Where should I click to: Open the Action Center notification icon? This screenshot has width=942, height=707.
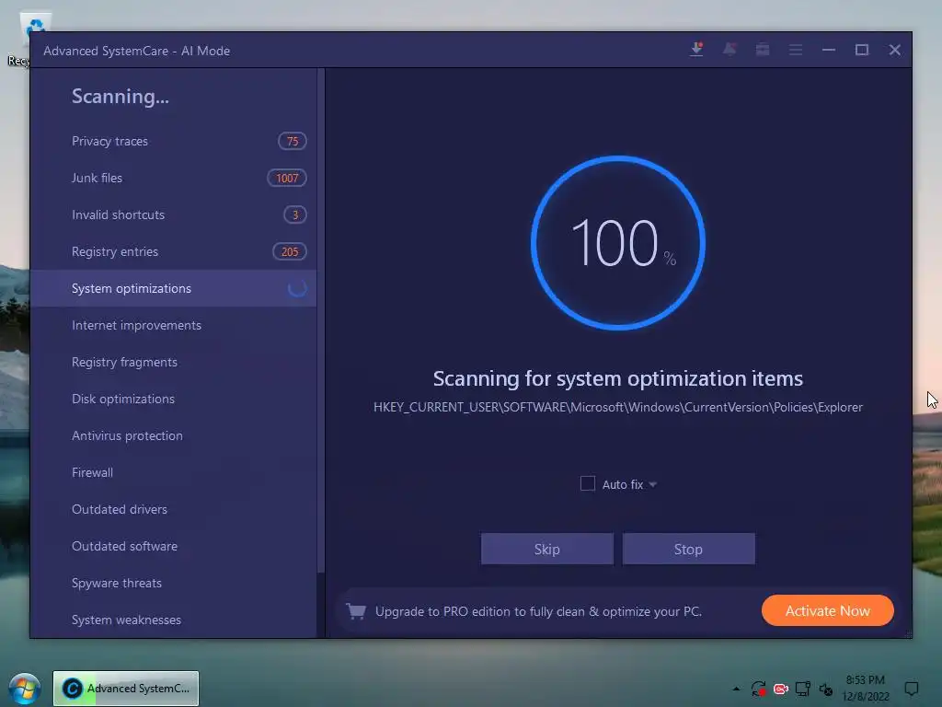click(912, 689)
